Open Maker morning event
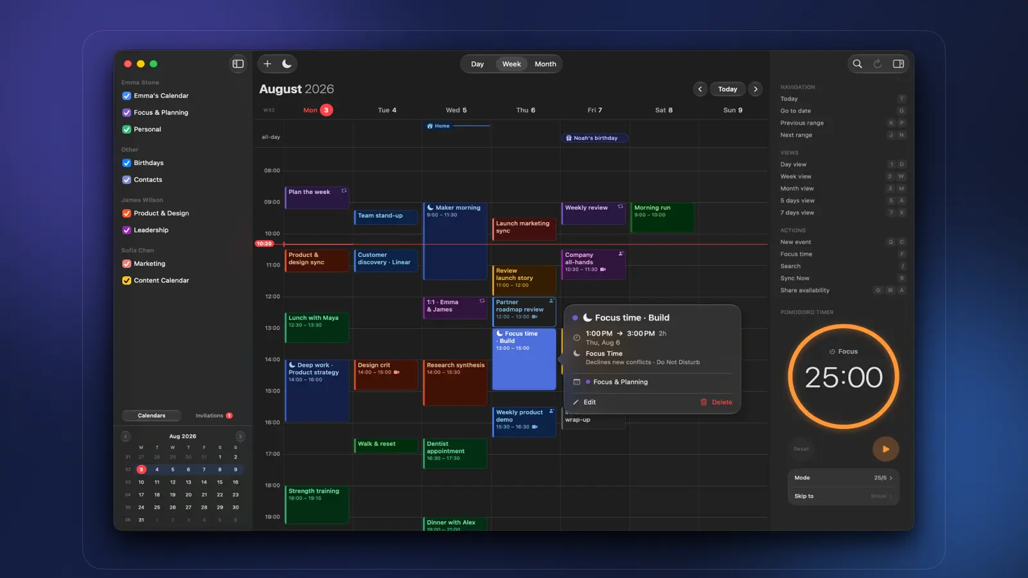This screenshot has width=1028, height=578. tap(455, 243)
